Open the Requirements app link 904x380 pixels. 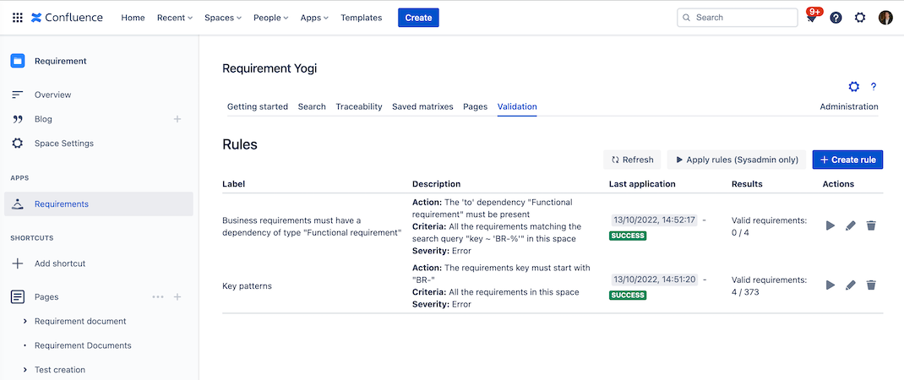pyautogui.click(x=62, y=204)
